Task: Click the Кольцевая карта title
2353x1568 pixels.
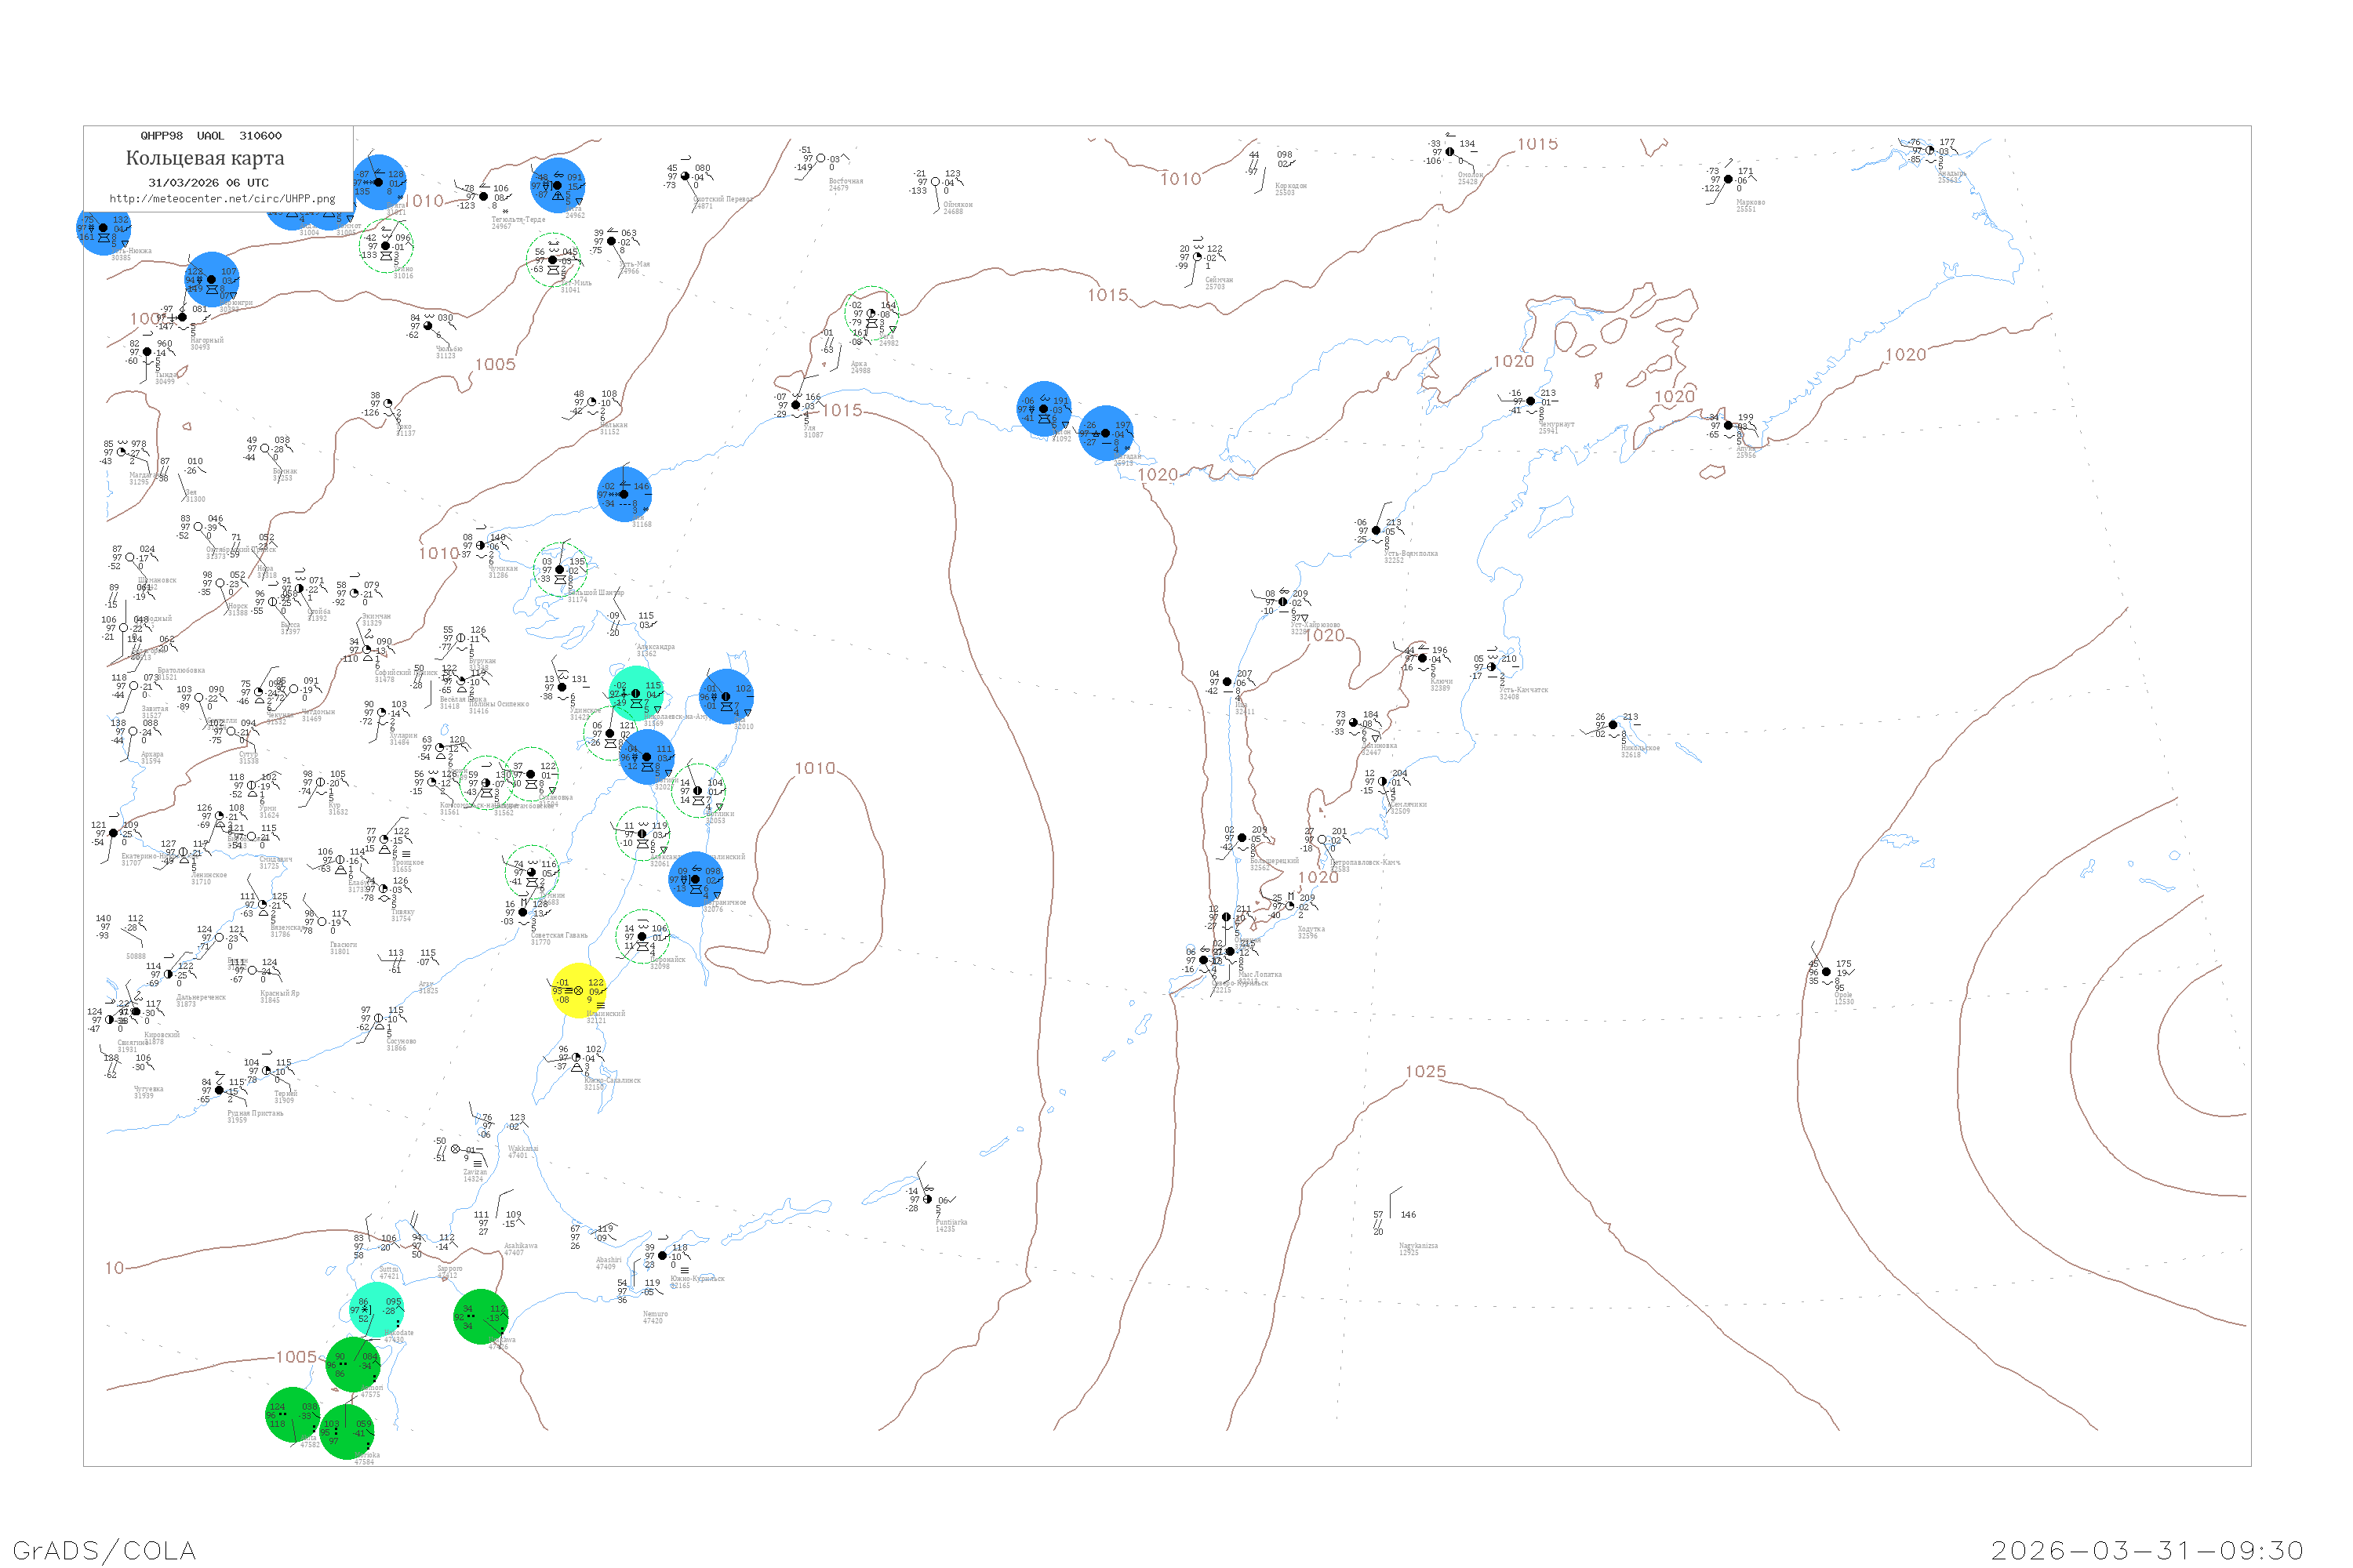Action: [x=205, y=158]
